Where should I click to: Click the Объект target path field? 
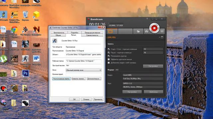(x=84, y=55)
